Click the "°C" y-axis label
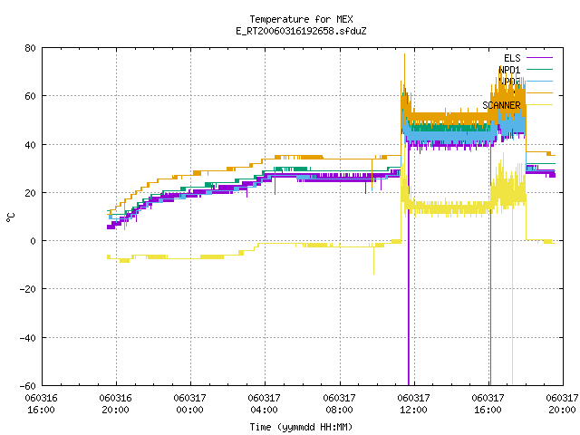Screen dimensions: 580x435 (x=10, y=217)
